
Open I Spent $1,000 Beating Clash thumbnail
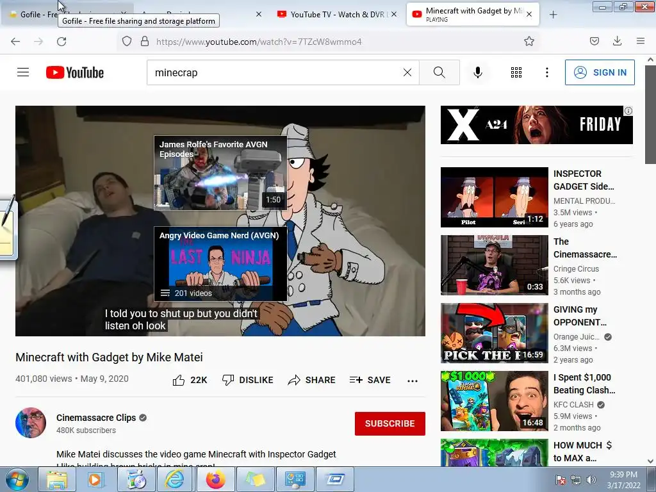(x=494, y=401)
